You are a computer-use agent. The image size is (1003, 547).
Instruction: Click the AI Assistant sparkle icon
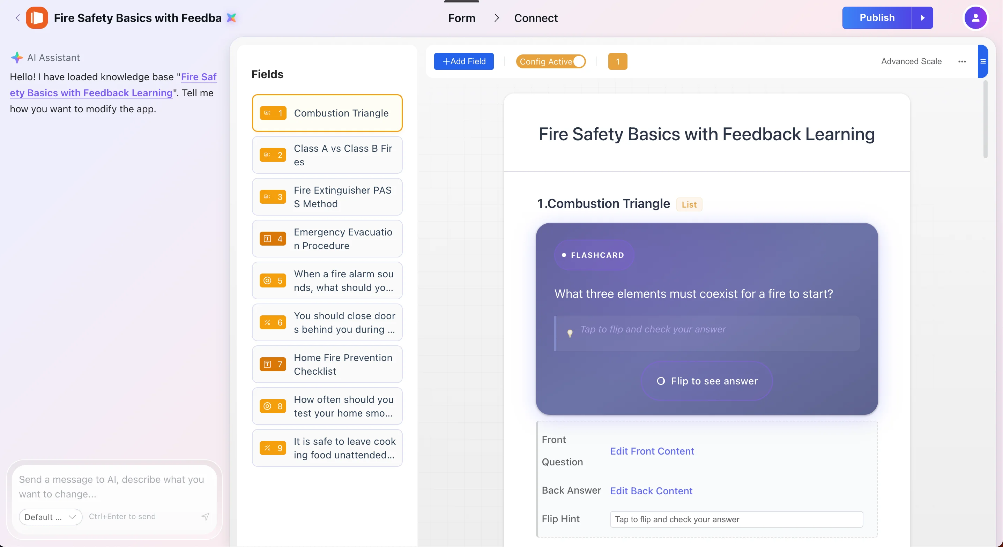click(17, 58)
